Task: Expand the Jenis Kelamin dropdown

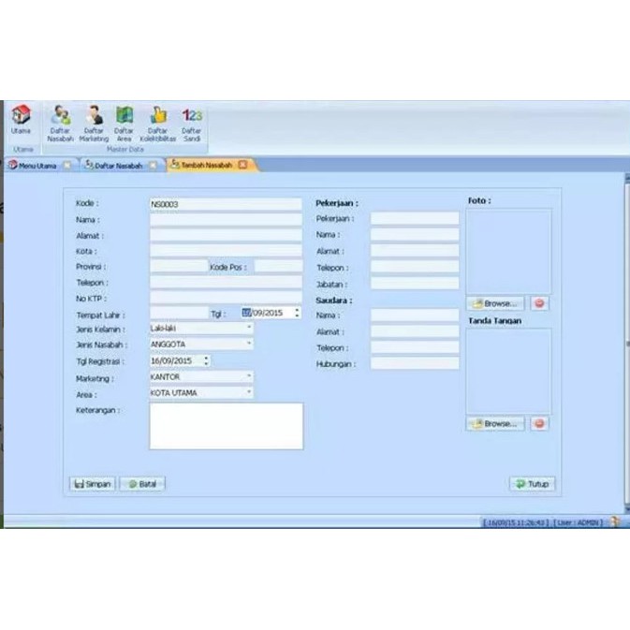Action: 249,328
